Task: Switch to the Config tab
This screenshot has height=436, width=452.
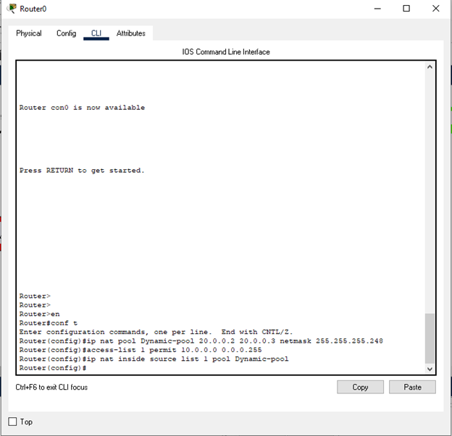Action: [67, 33]
